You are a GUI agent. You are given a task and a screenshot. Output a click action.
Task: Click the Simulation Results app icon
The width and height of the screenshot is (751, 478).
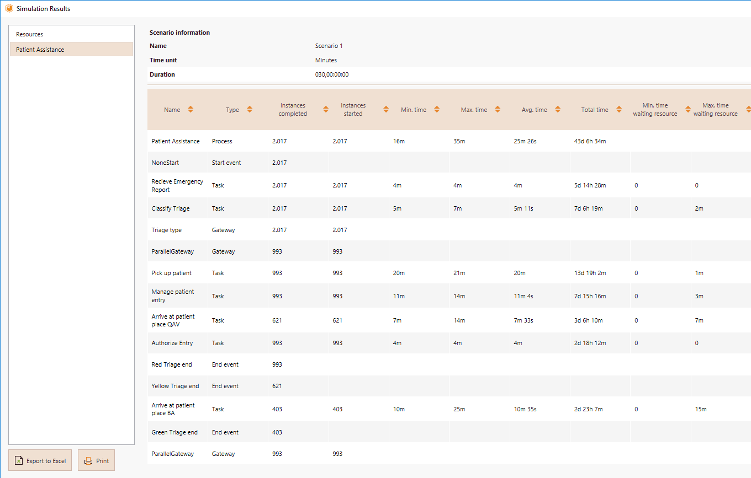coord(9,8)
